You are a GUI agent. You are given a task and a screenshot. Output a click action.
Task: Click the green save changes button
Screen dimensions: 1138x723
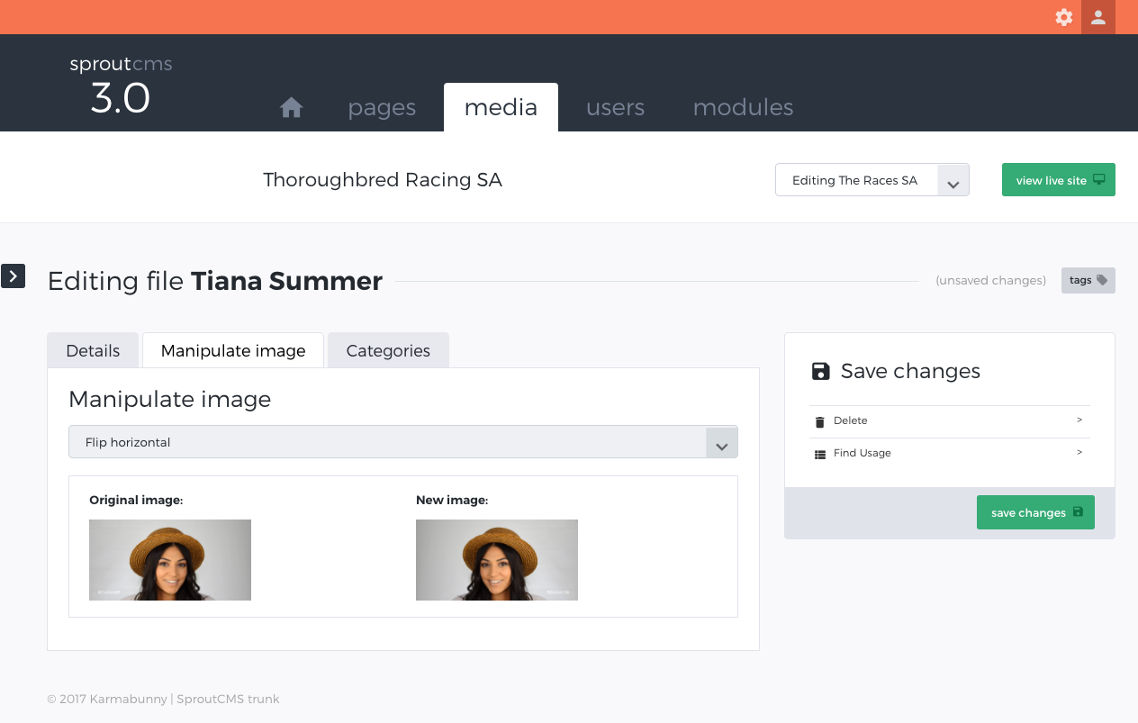[1035, 512]
